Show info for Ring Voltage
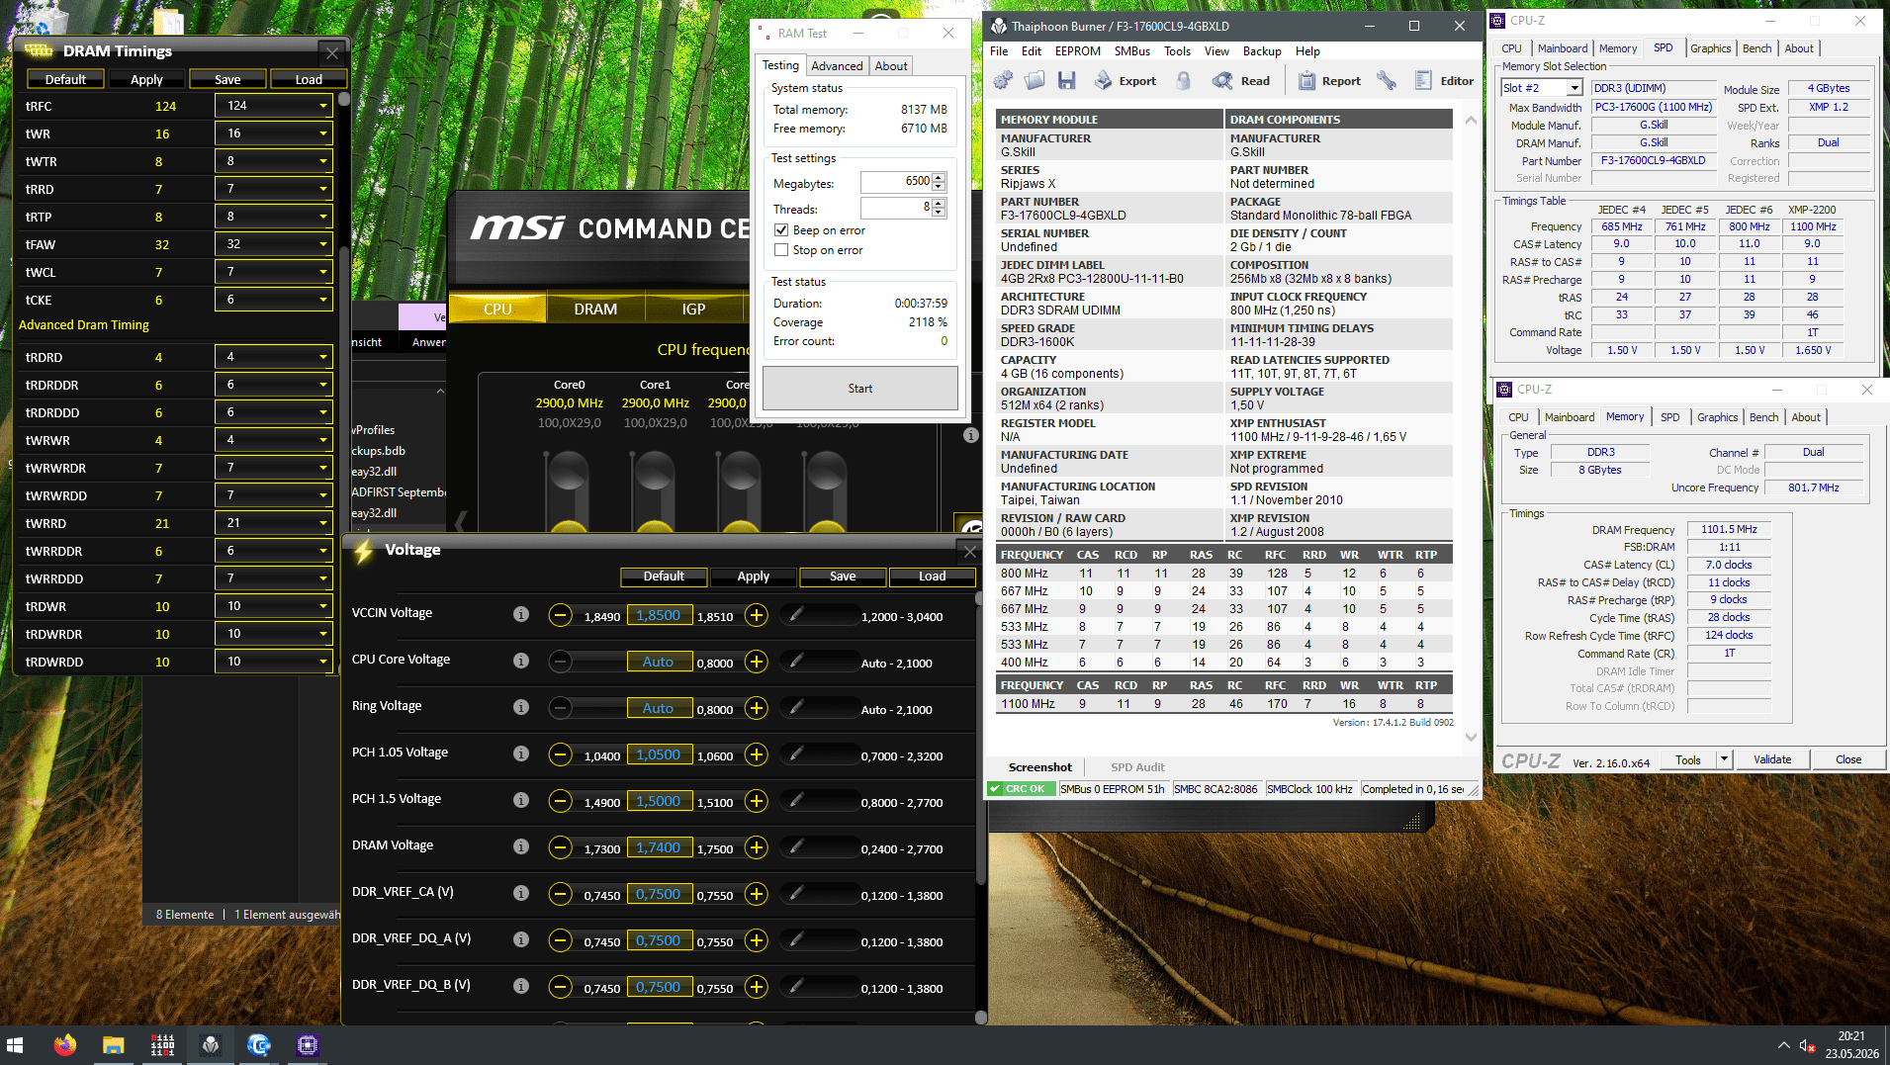 pyautogui.click(x=521, y=707)
